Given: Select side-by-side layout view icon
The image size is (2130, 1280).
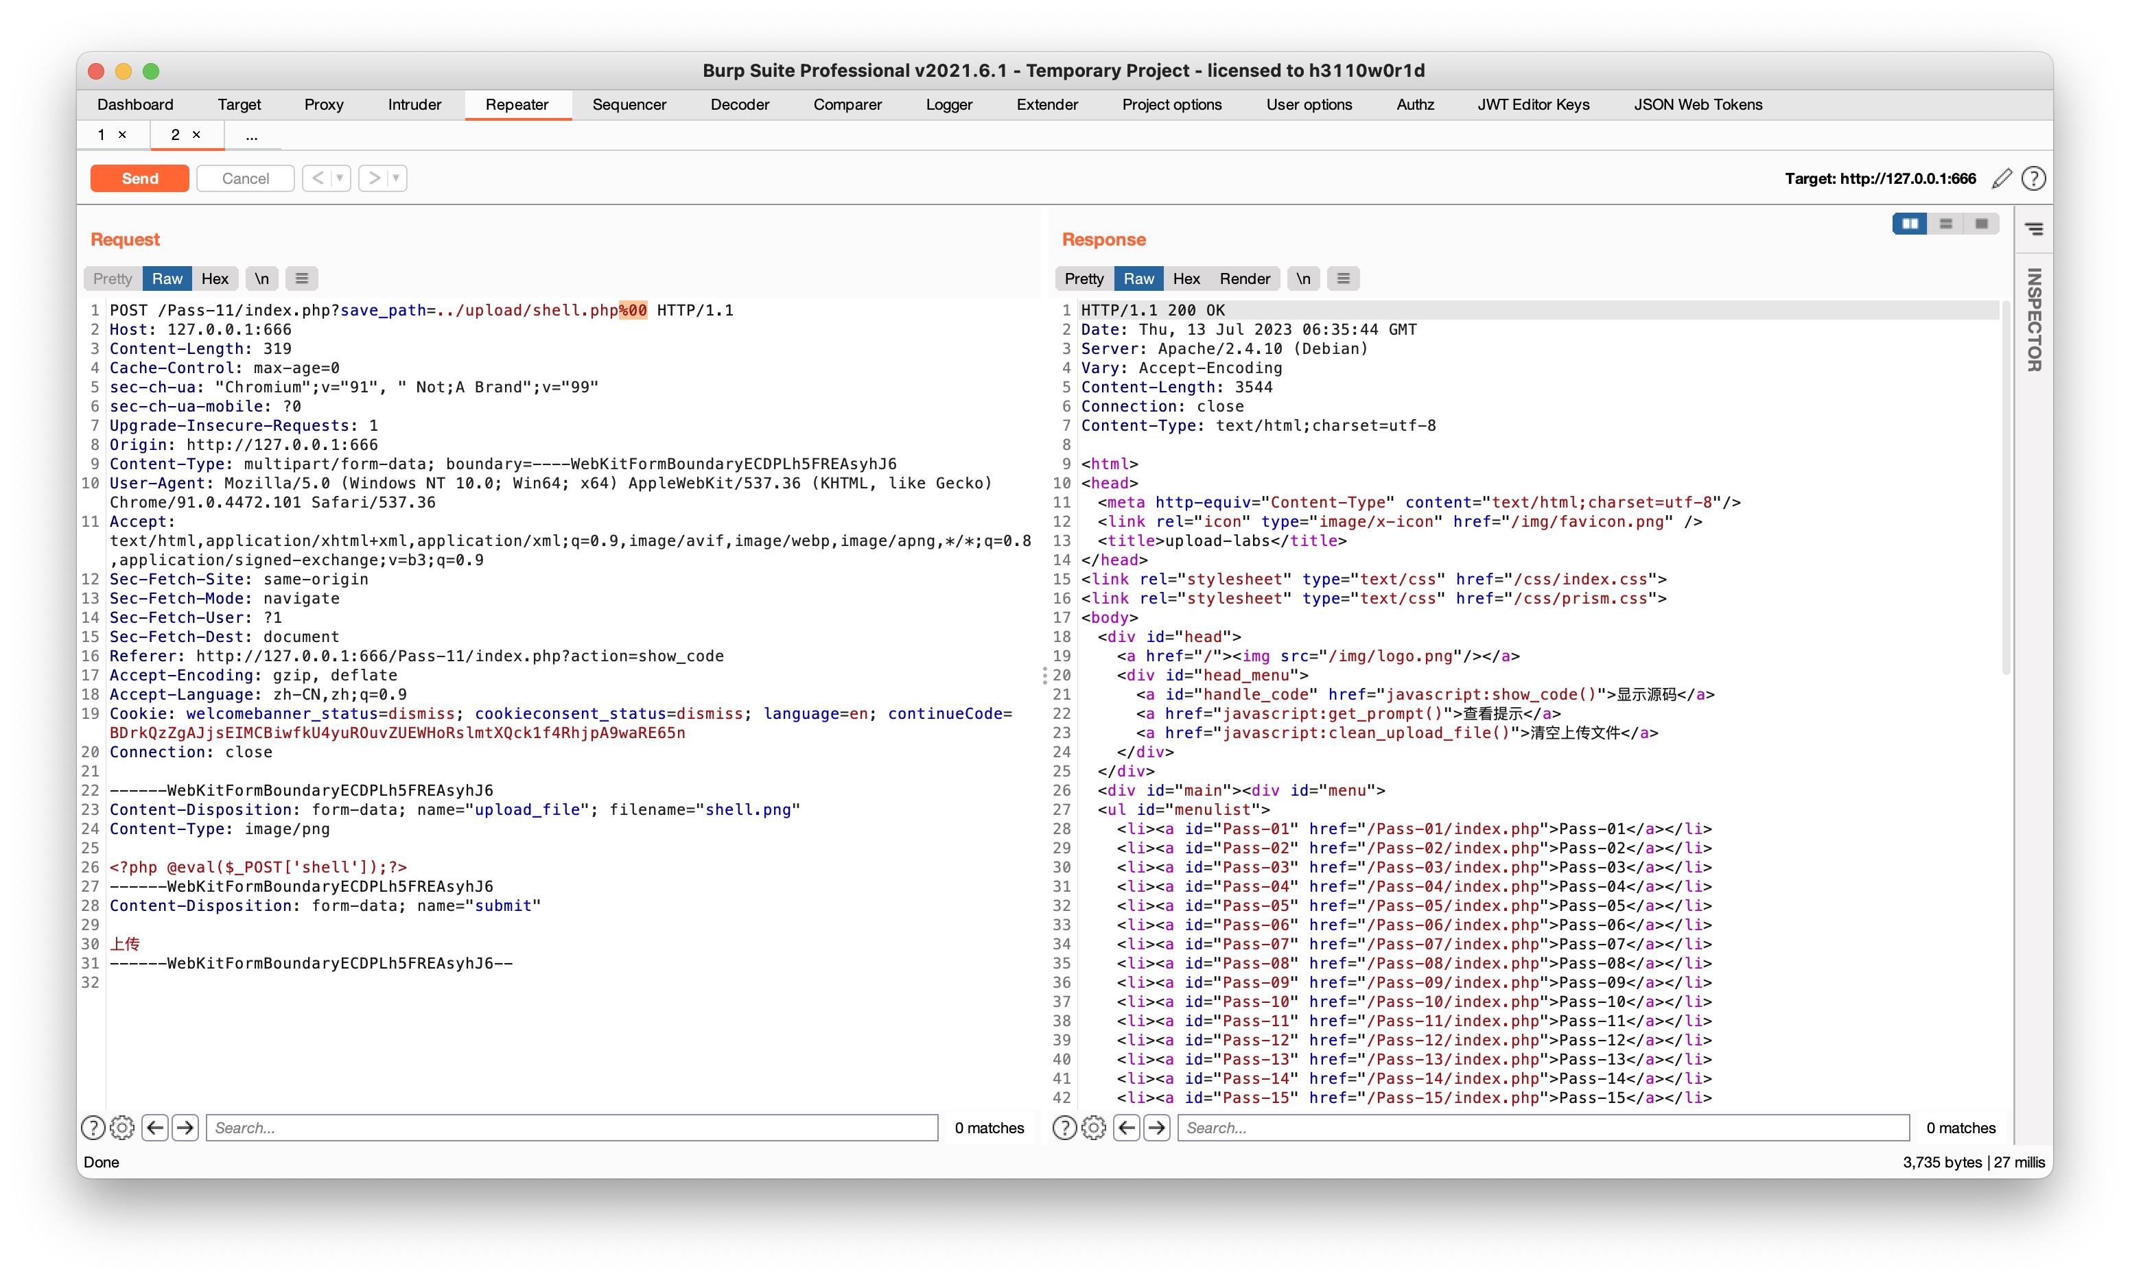Looking at the screenshot, I should tap(1909, 224).
